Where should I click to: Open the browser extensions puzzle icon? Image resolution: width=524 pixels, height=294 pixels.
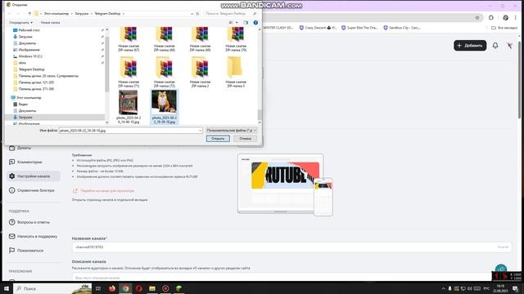pyautogui.click(x=491, y=18)
